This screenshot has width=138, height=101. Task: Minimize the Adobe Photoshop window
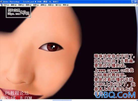coord(133,2)
